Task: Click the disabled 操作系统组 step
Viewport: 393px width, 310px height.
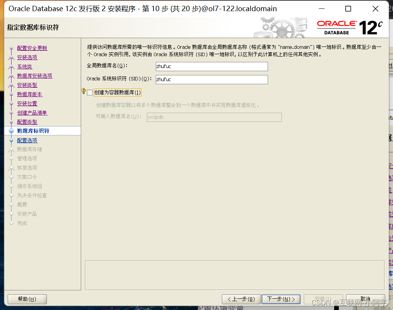Action: 30,186
